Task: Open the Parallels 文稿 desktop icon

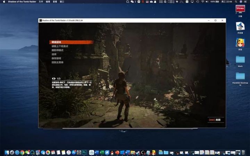Action: coord(240,11)
